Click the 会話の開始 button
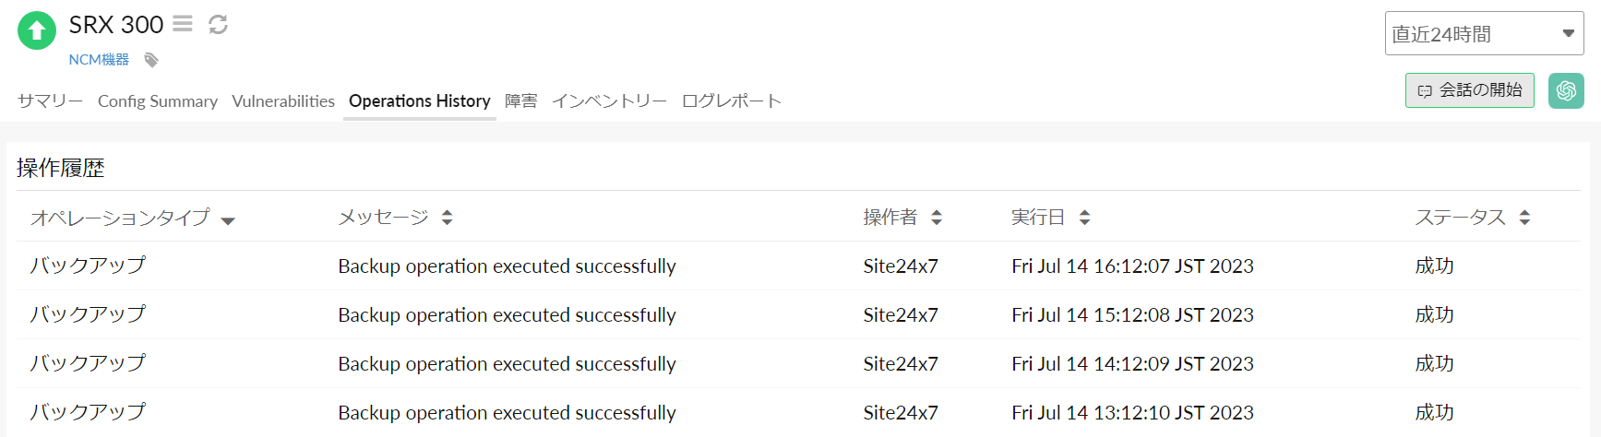The height and width of the screenshot is (437, 1601). [1469, 90]
